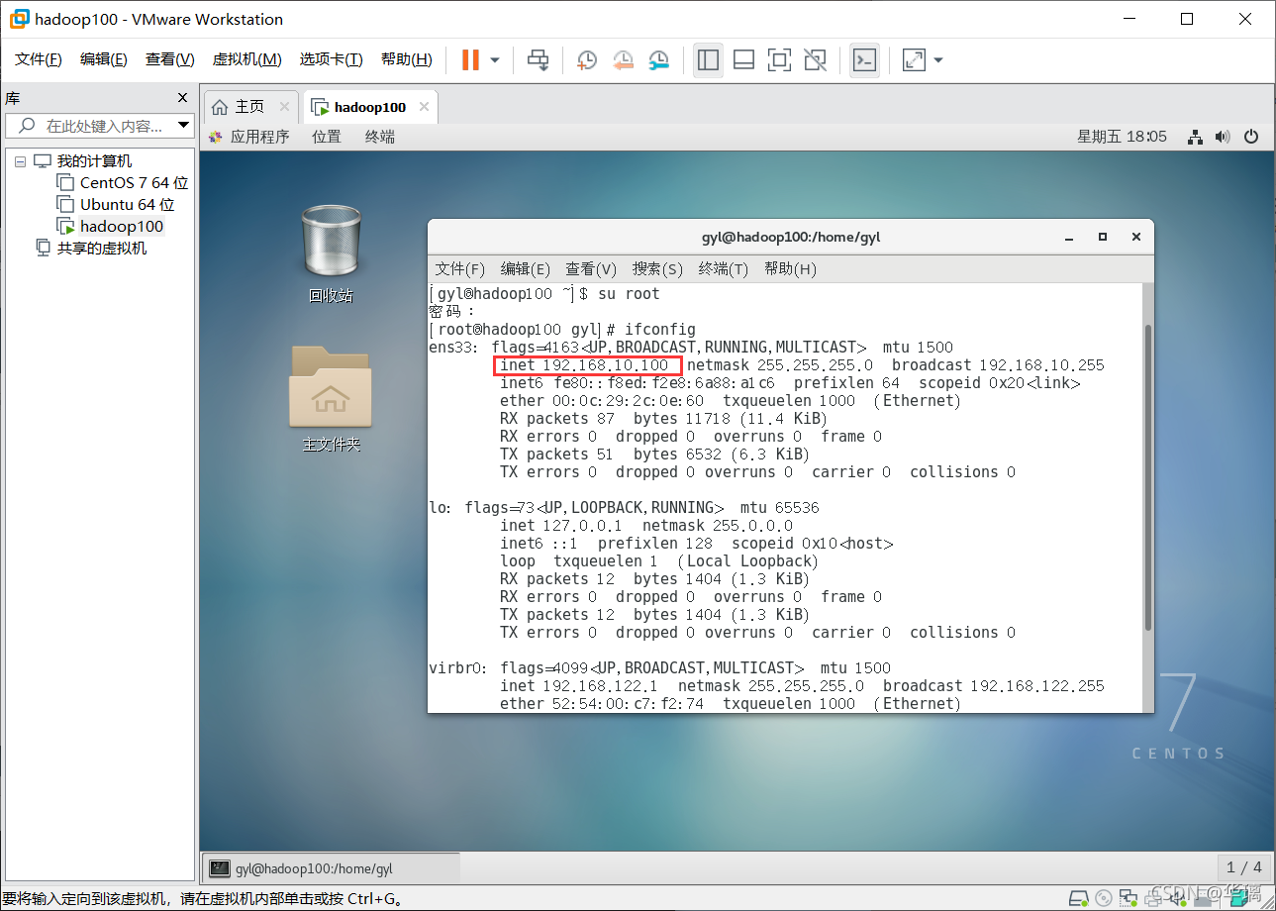Open the power options dropdown beside pause

(x=495, y=60)
